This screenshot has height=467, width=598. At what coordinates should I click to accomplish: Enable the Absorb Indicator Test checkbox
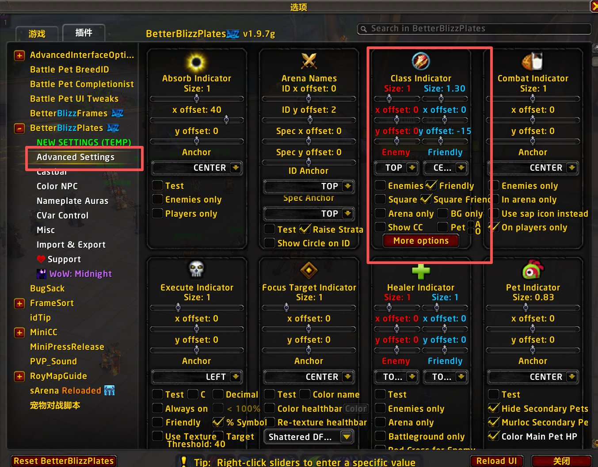tap(157, 185)
